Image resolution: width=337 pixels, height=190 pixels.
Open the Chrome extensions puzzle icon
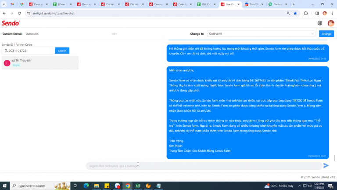306,13
